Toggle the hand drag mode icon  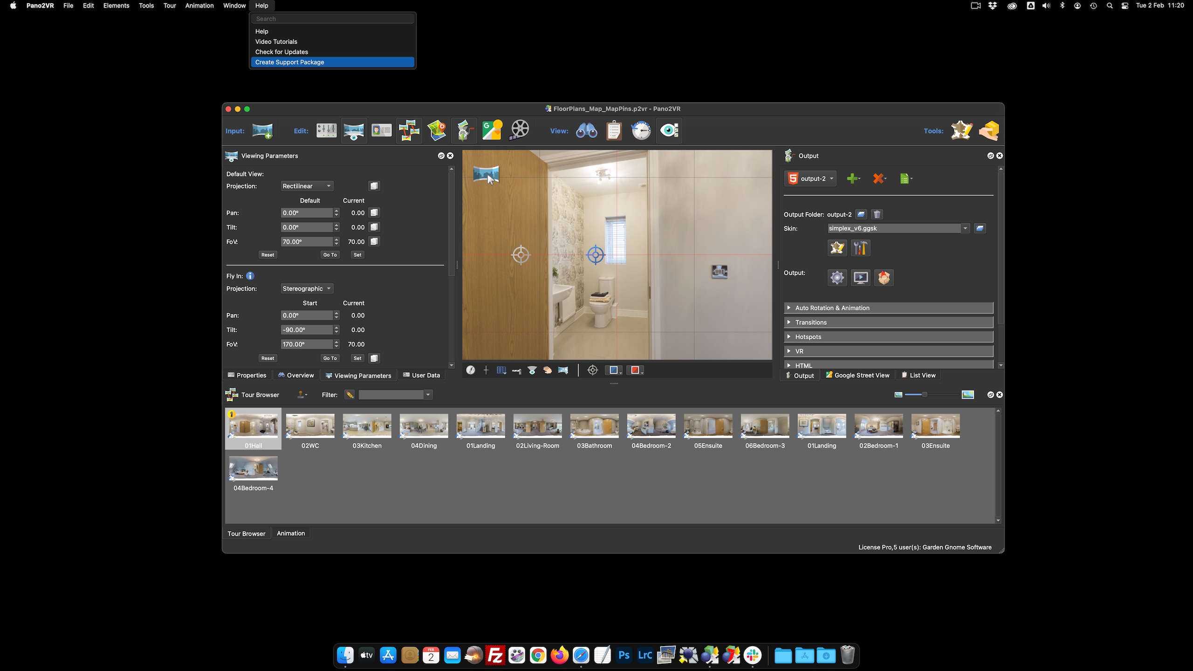point(548,370)
